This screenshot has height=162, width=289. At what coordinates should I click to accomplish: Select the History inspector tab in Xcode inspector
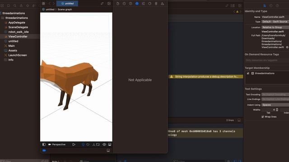click(x=271, y=6)
